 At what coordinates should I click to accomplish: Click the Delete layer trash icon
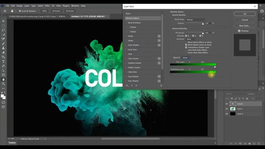[x=259, y=144]
